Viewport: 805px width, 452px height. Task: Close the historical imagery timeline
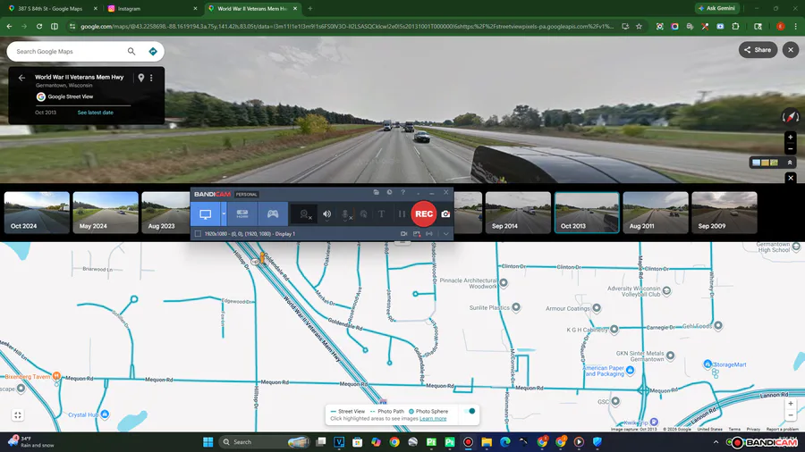791,178
